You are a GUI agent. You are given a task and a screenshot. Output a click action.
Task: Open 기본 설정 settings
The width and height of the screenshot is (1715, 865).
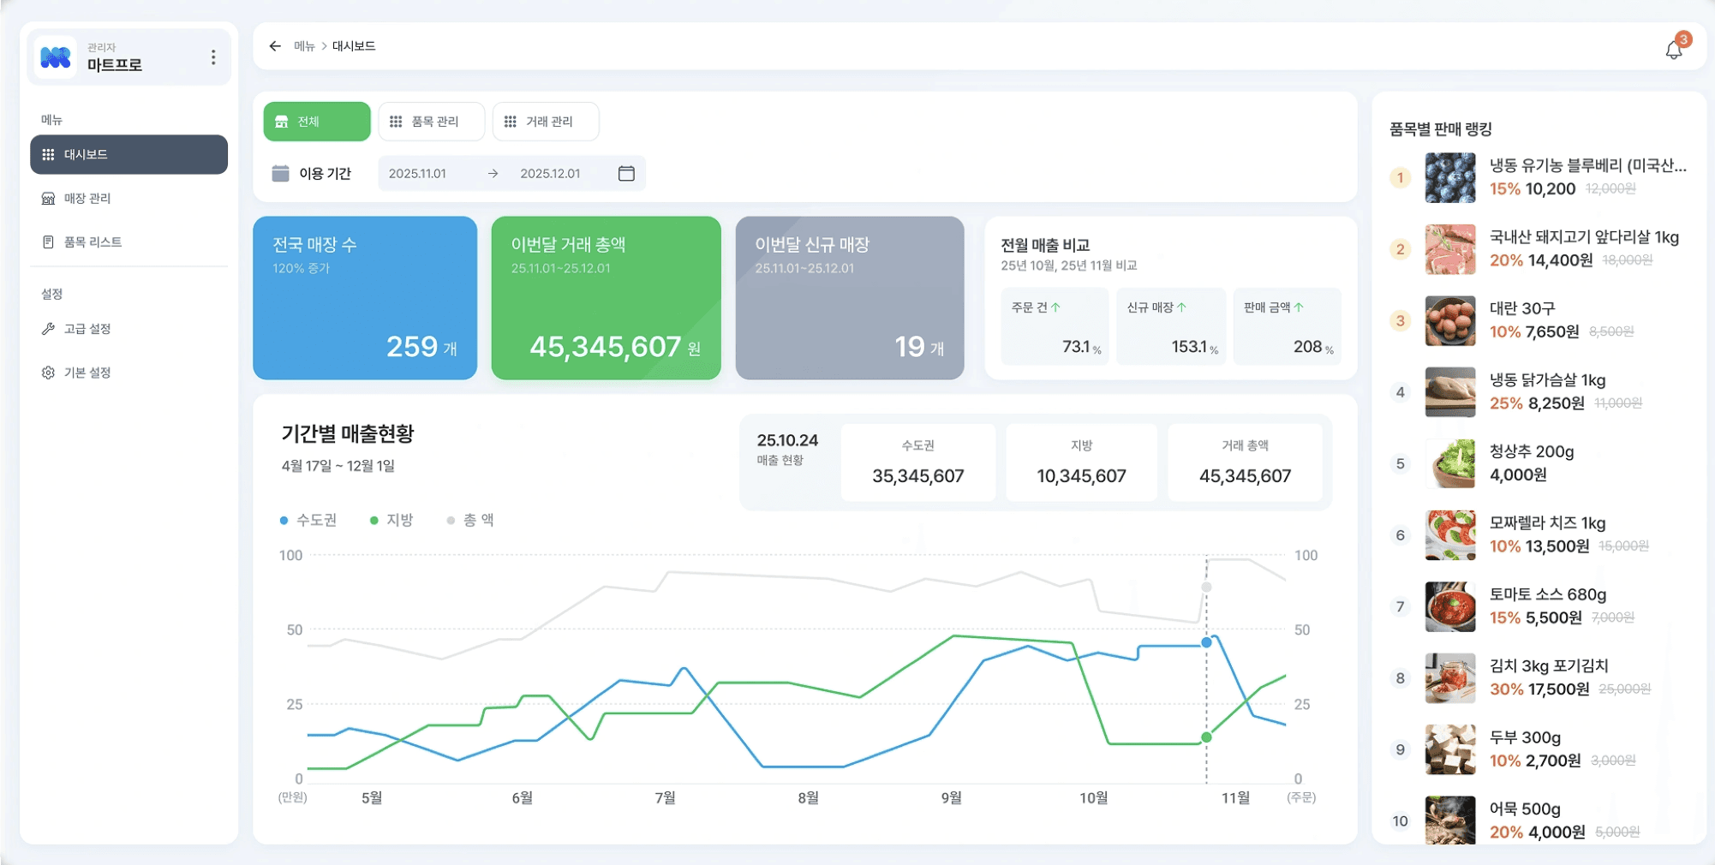(x=128, y=373)
